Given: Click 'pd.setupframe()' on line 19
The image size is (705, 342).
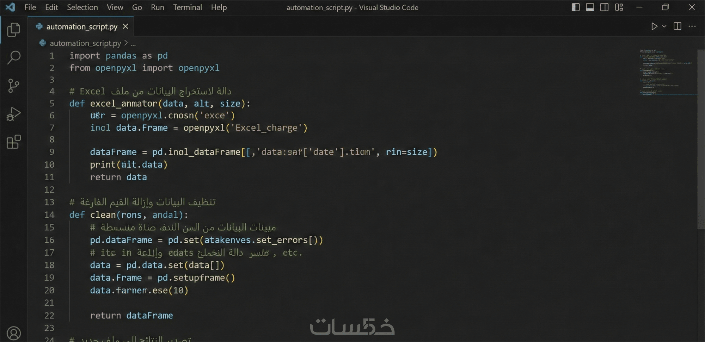Looking at the screenshot, I should 196,278.
